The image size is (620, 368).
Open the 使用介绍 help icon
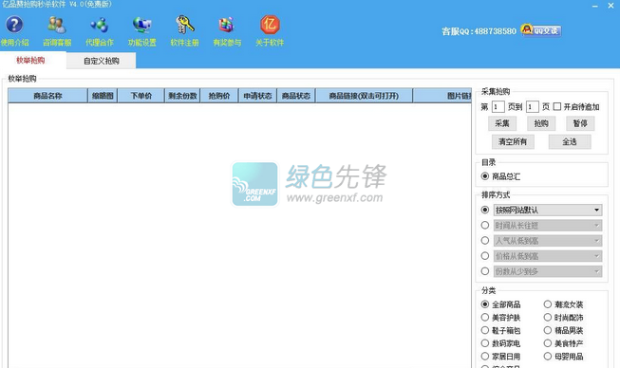pos(14,25)
